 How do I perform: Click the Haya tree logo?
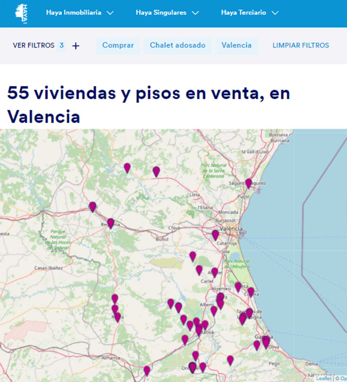[21, 13]
